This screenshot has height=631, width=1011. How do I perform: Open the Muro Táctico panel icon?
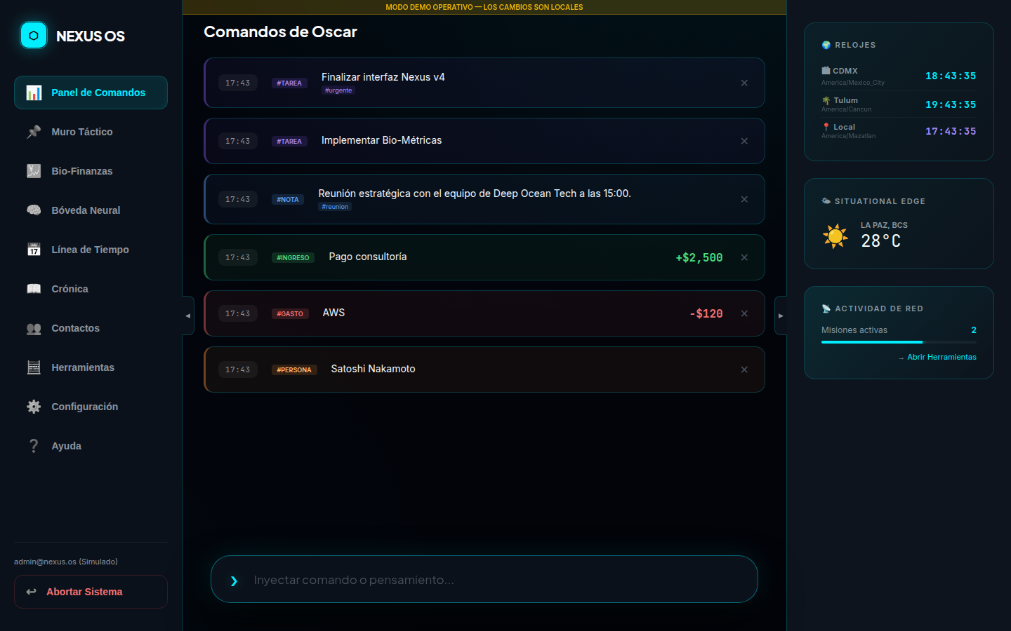[34, 132]
